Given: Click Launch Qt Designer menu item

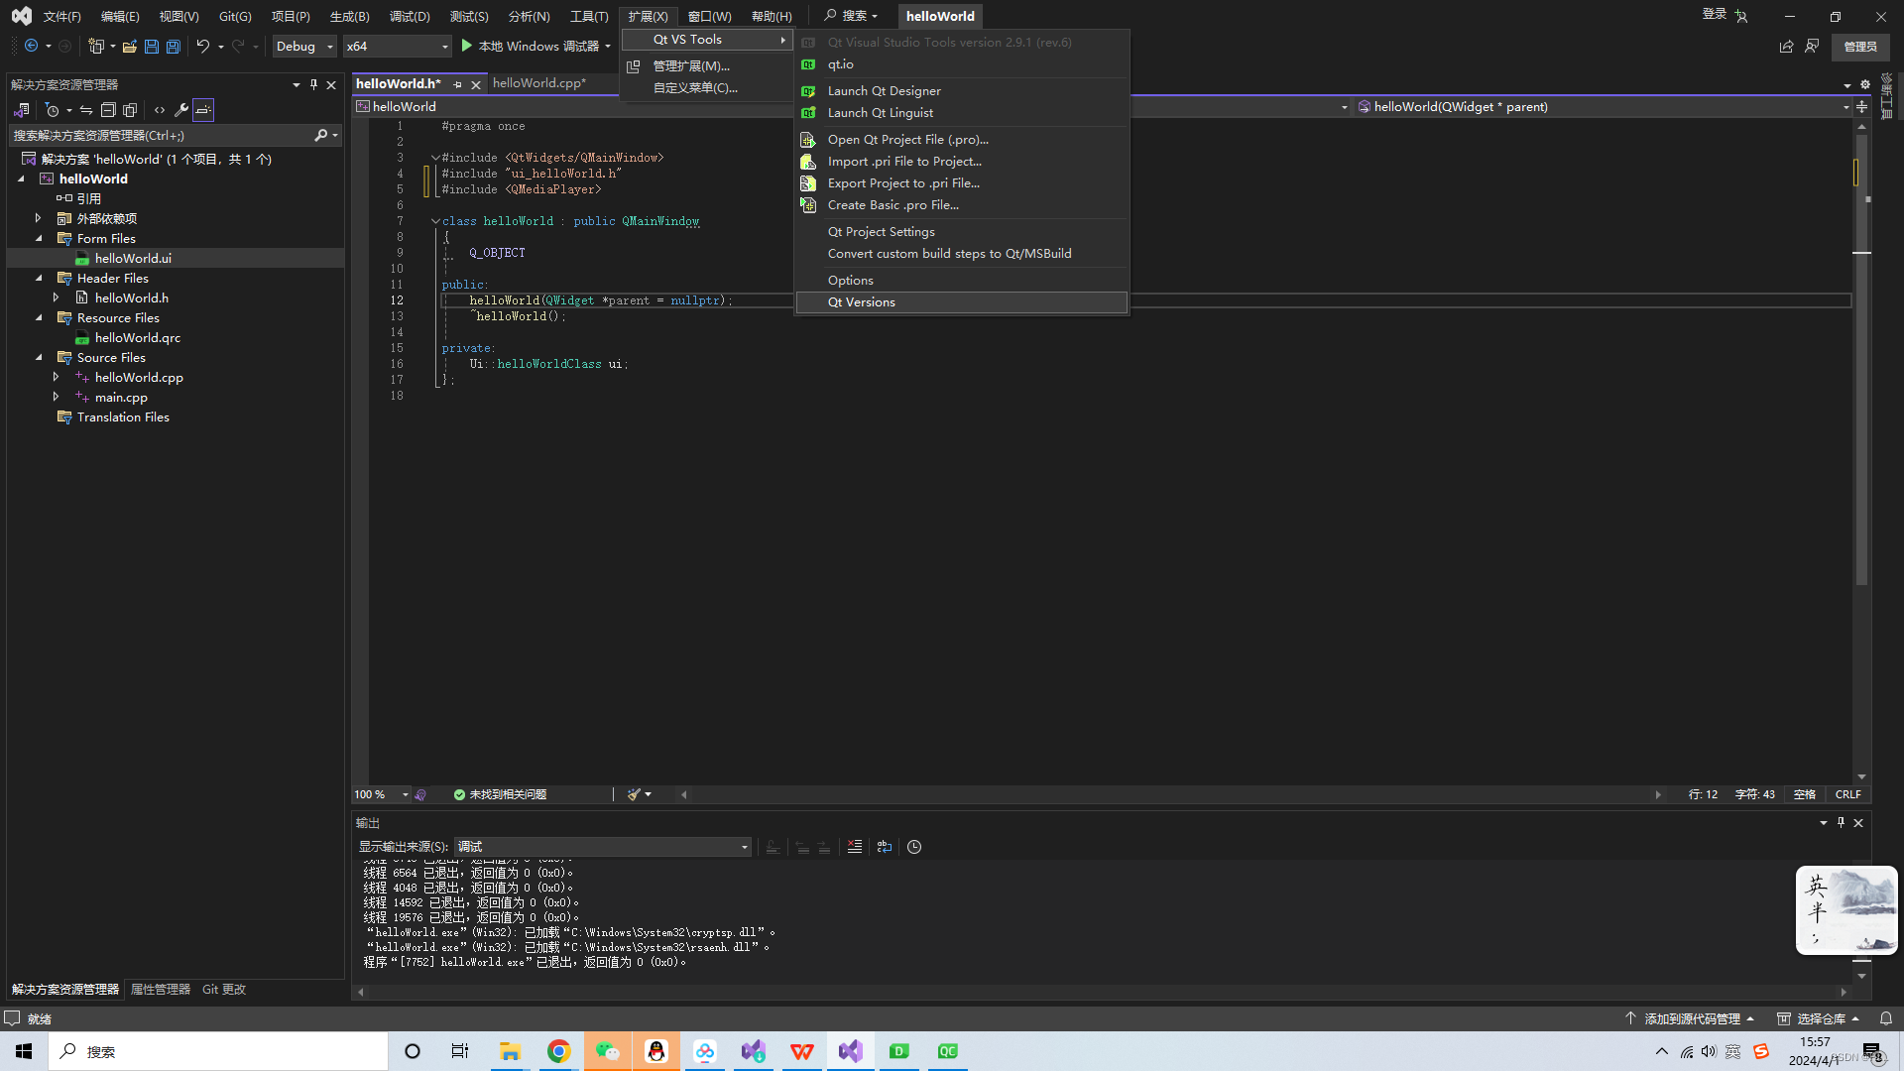Looking at the screenshot, I should [884, 91].
